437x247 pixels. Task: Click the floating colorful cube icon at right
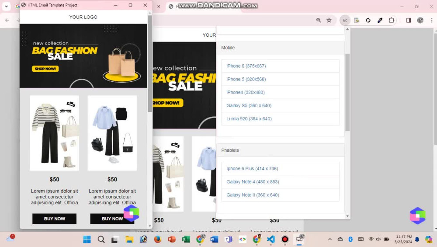point(417,216)
